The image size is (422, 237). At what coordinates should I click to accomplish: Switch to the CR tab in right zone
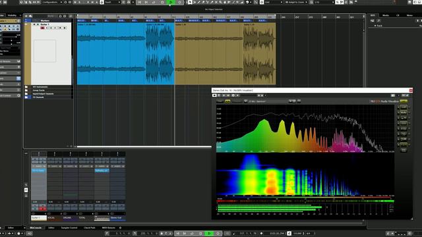[x=398, y=15]
